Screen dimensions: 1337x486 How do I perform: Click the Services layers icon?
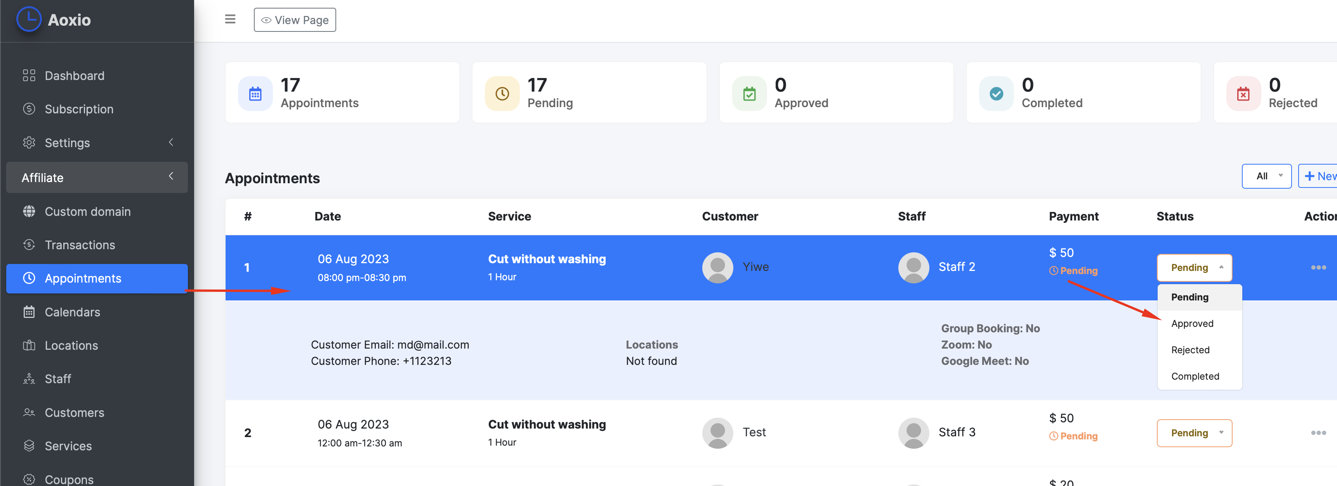pyautogui.click(x=29, y=446)
